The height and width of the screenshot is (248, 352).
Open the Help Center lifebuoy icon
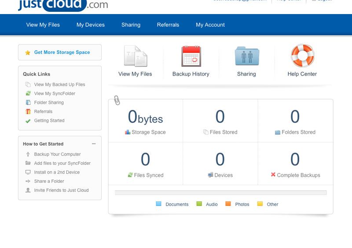(x=302, y=55)
